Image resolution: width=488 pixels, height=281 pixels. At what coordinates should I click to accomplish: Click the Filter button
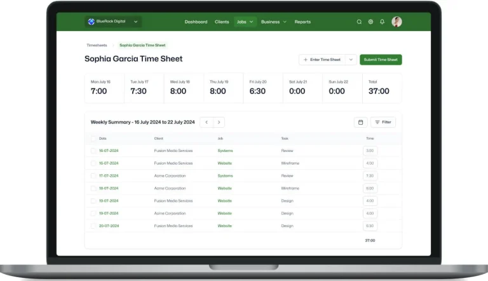(x=383, y=122)
